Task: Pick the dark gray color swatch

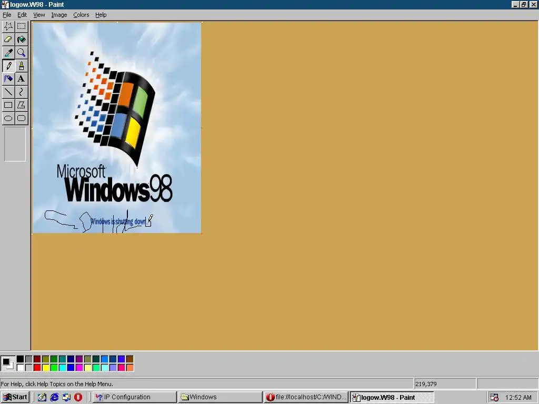Action: pyautogui.click(x=29, y=359)
